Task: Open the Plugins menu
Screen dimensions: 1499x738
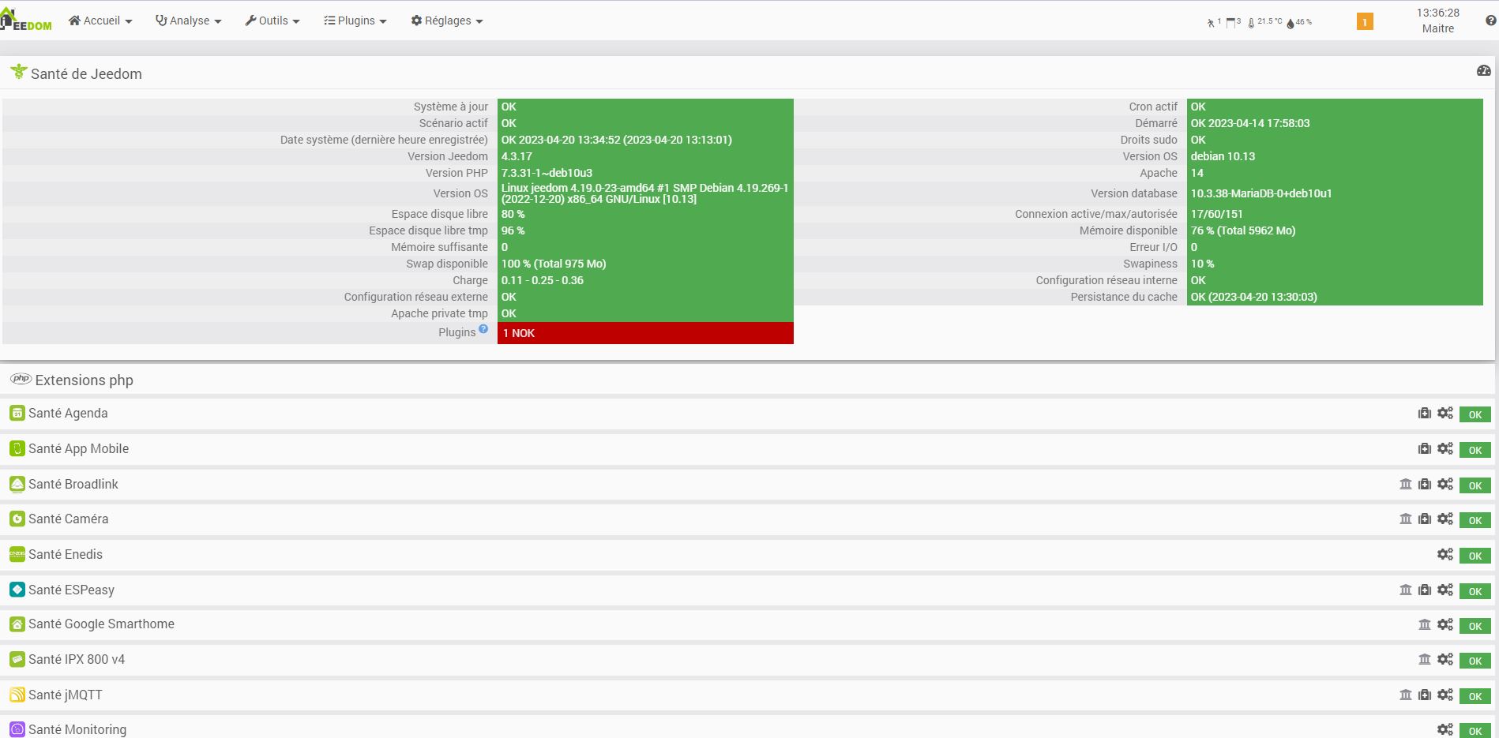Action: pos(355,21)
